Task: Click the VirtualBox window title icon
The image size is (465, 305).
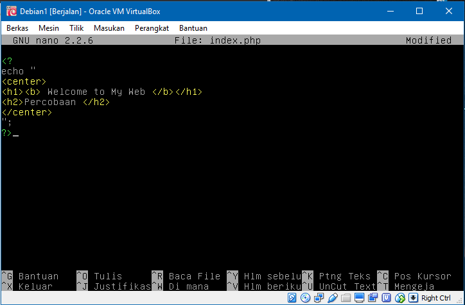Action: coord(12,12)
